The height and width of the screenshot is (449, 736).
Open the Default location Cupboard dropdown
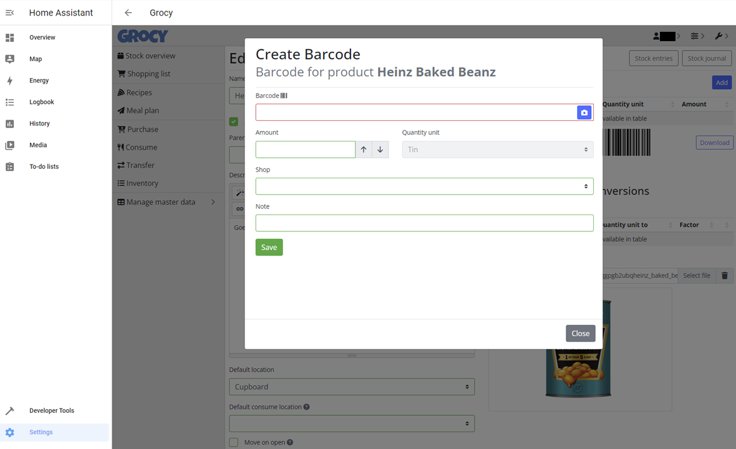pyautogui.click(x=352, y=387)
